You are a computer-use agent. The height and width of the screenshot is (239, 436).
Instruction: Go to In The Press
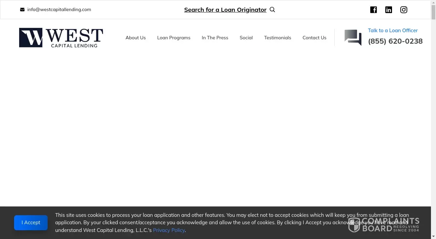215,38
